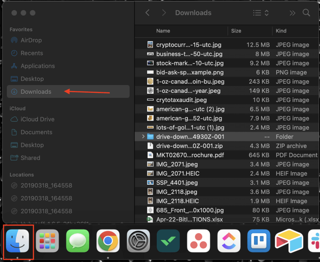
Task: Select crytotaxaudit.jpeg file
Action: (227, 100)
